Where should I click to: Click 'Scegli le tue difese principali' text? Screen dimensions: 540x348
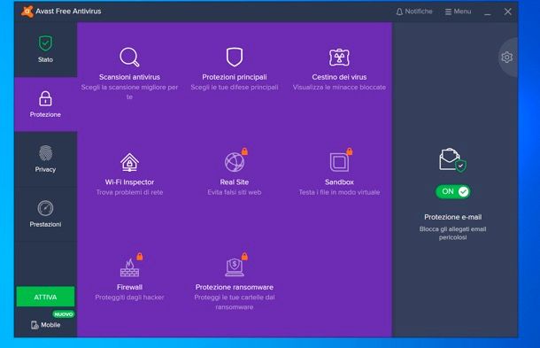click(x=235, y=88)
